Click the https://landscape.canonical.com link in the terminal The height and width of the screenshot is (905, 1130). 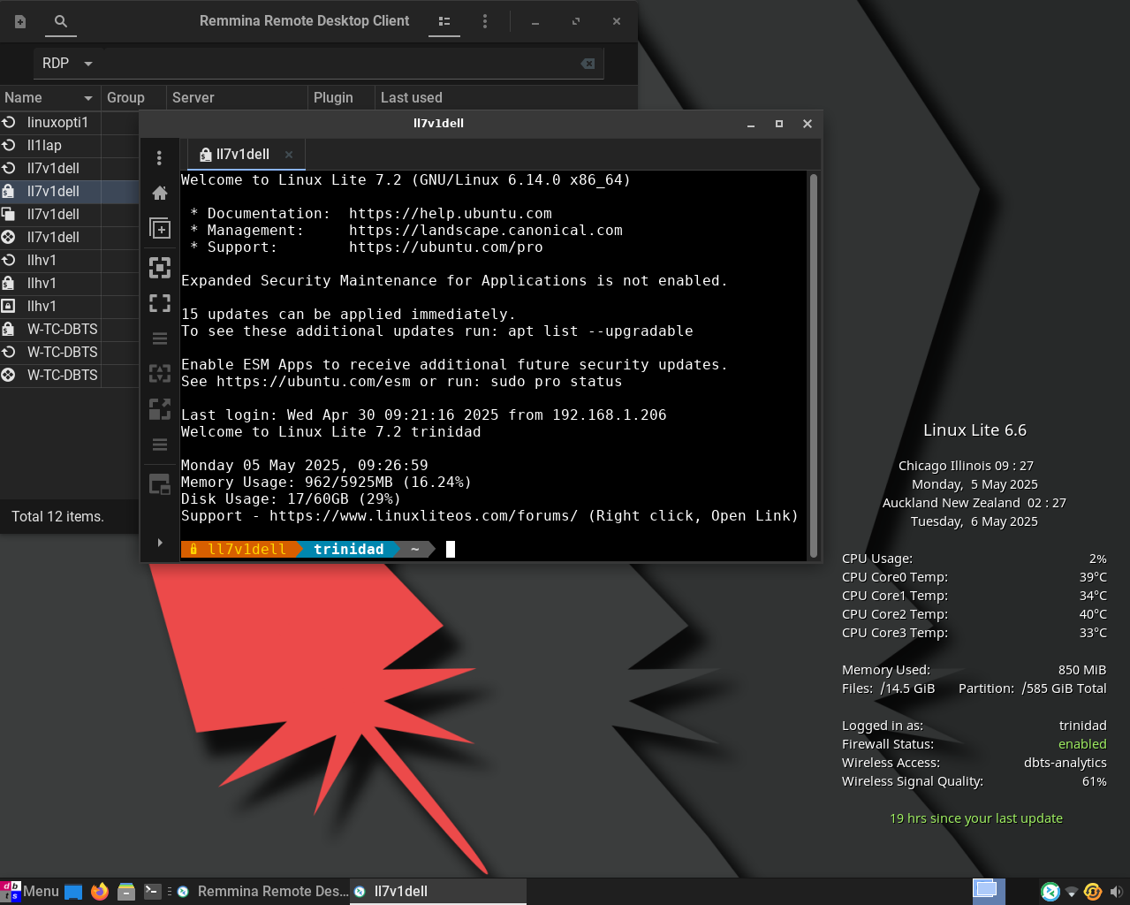click(x=485, y=231)
